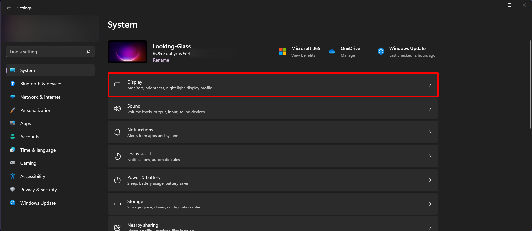Open Time & language section
This screenshot has height=231, width=532.
[50, 150]
